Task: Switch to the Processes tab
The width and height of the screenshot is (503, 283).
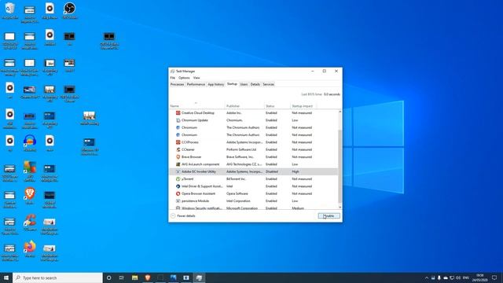Action: (177, 84)
